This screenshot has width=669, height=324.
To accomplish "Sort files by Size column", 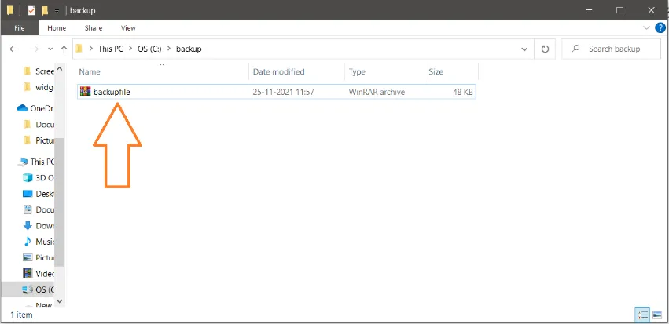I will (x=451, y=71).
